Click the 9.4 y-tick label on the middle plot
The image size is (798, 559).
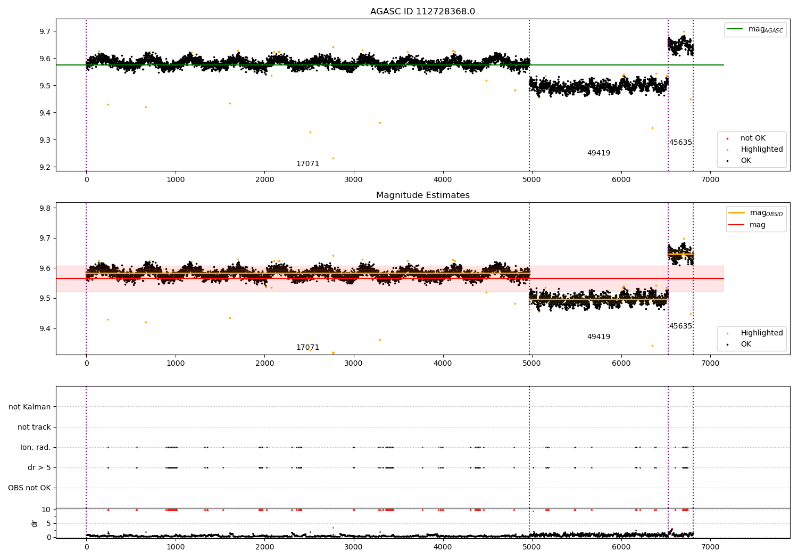(x=45, y=328)
